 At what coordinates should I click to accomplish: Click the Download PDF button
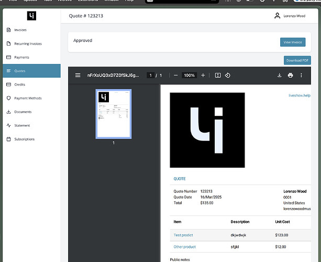pyautogui.click(x=297, y=60)
